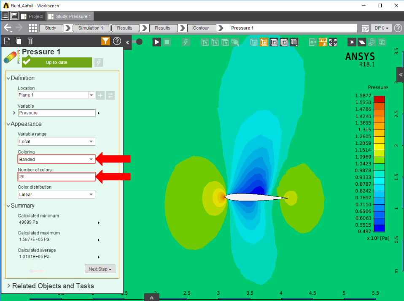
Task: Open the grid overview icon
Action: 33,28
